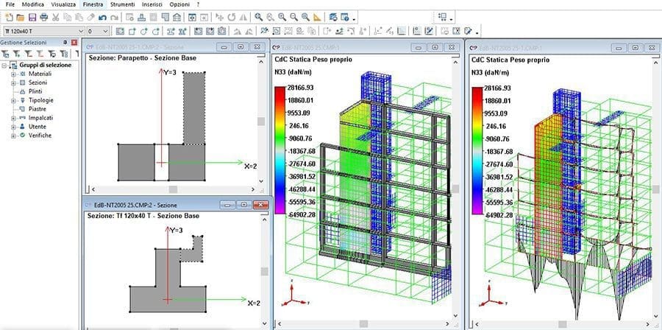Open a file using the folder icon

coord(21,18)
